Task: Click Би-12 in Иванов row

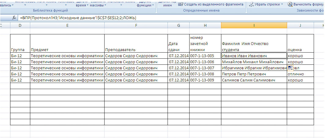Action: tap(20, 56)
